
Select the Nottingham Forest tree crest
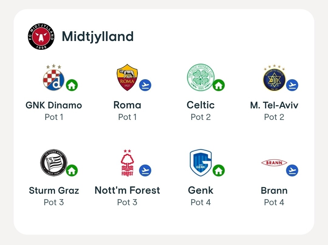point(127,163)
